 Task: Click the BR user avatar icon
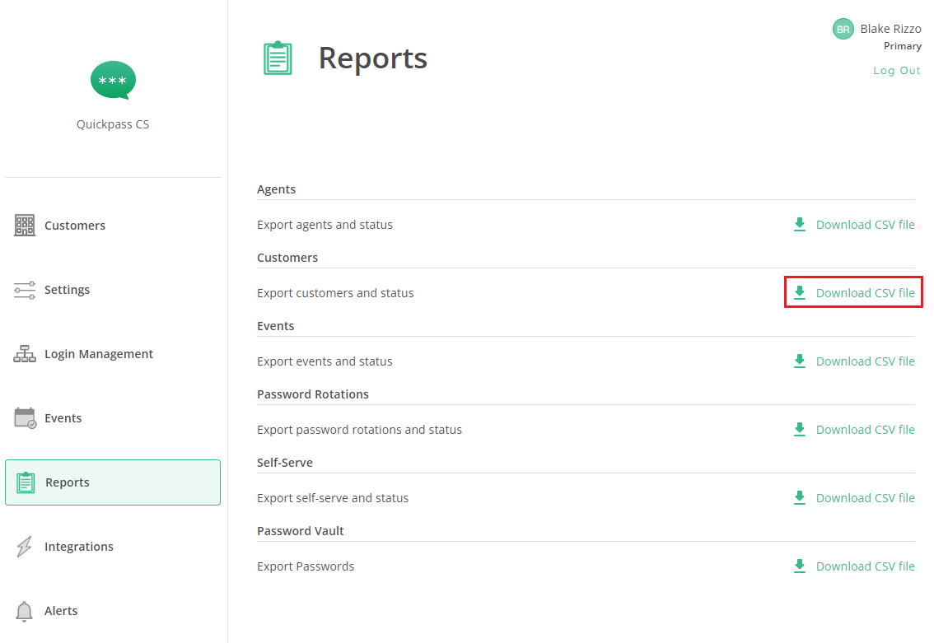click(843, 29)
